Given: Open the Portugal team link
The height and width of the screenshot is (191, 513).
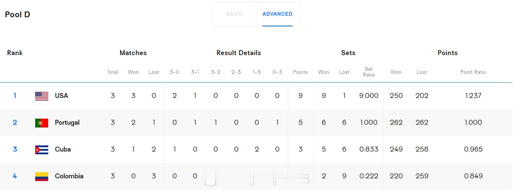Looking at the screenshot, I should [67, 122].
